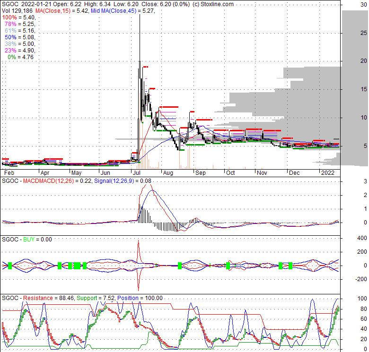Click the Aug month label on time axis
Image resolution: width=369 pixels, height=352 pixels.
[168, 173]
